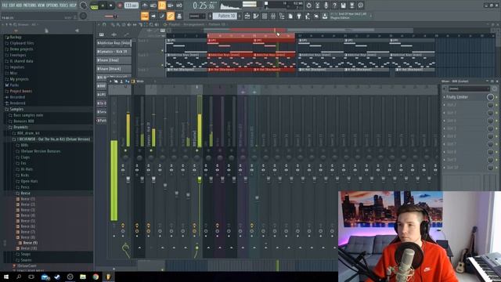Viewport: 501px width, 282px height.
Task: Open the snap selector dropdown
Action: pos(197,16)
